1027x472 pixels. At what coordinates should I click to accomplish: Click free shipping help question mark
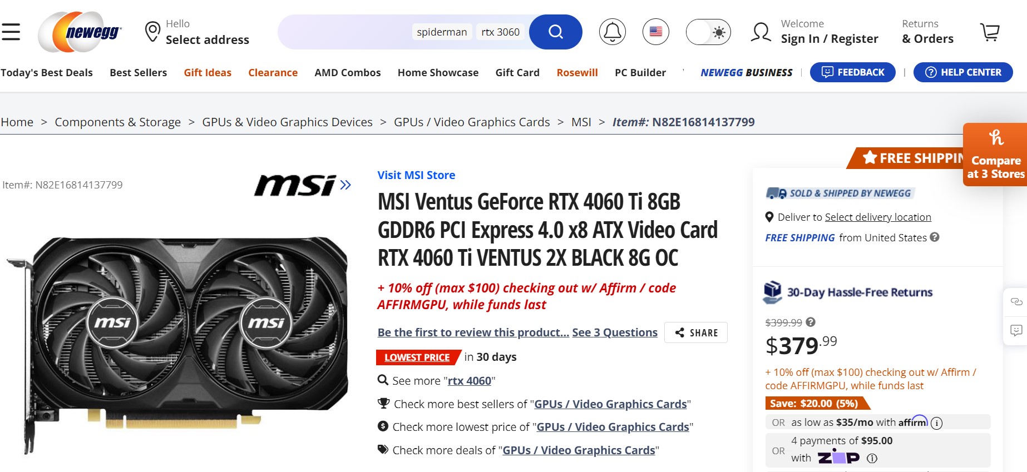(935, 237)
